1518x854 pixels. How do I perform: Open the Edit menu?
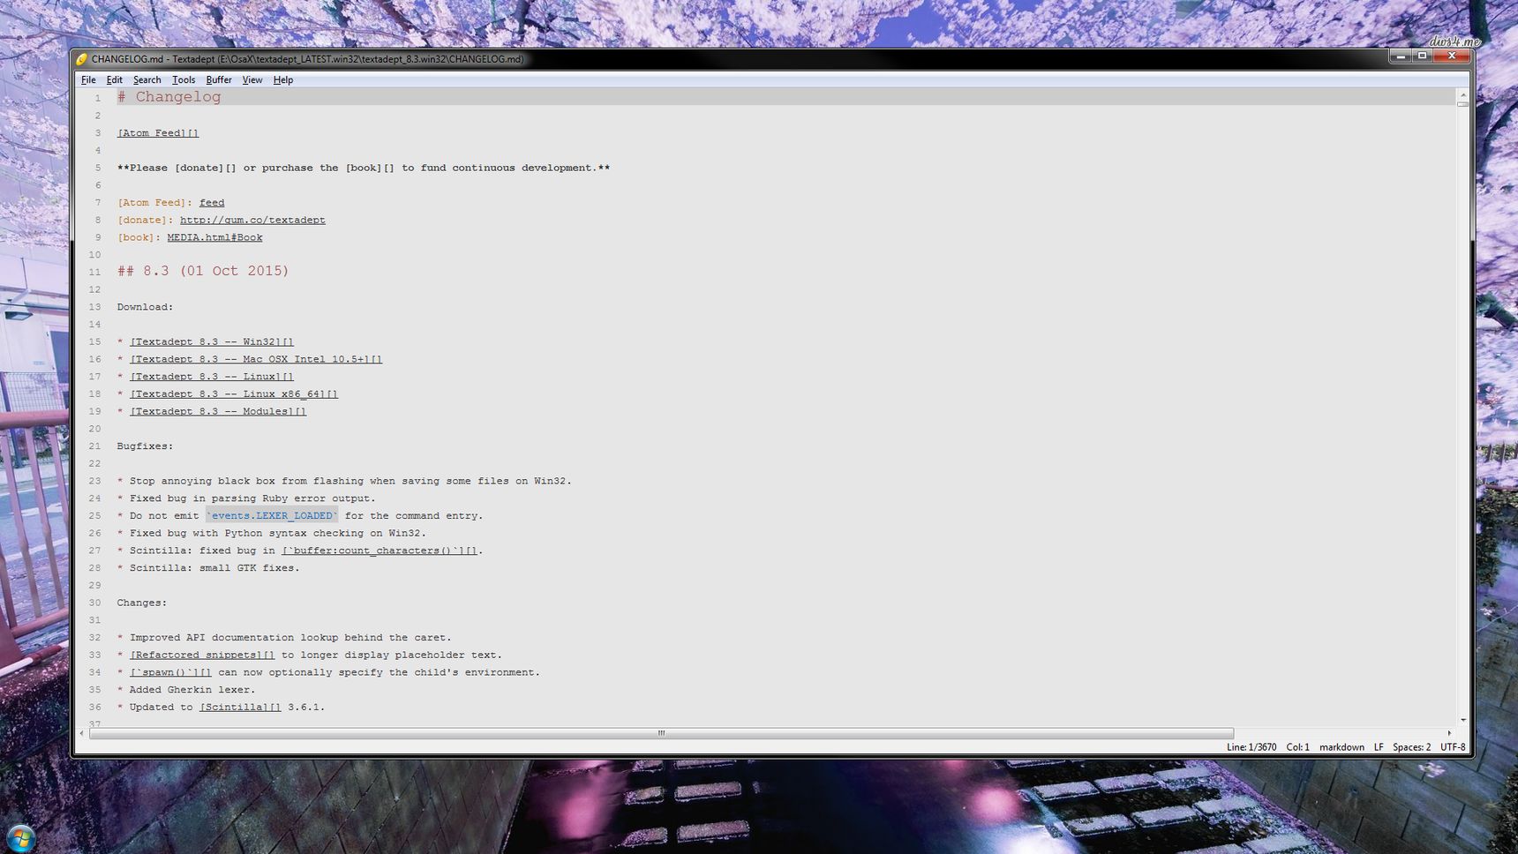115,79
